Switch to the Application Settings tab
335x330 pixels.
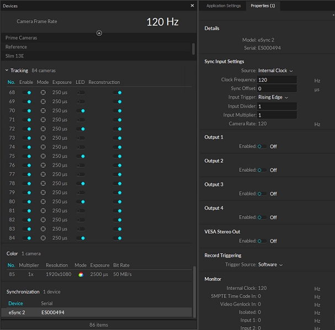point(224,6)
